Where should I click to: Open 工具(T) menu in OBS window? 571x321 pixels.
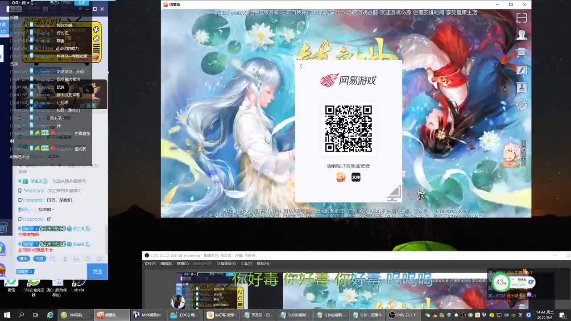[x=246, y=263]
